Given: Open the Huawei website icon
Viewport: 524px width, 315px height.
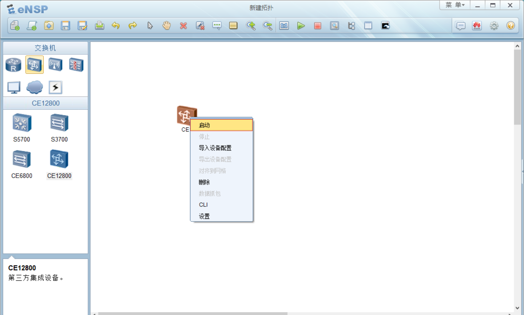Looking at the screenshot, I should (477, 25).
